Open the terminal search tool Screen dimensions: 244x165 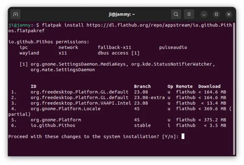coord(176,14)
